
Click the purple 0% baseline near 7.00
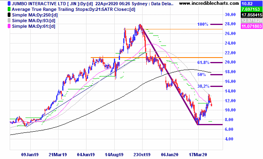pyautogui.click(x=210, y=124)
